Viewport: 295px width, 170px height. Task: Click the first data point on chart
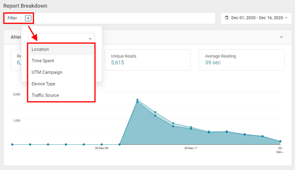coord(12,144)
